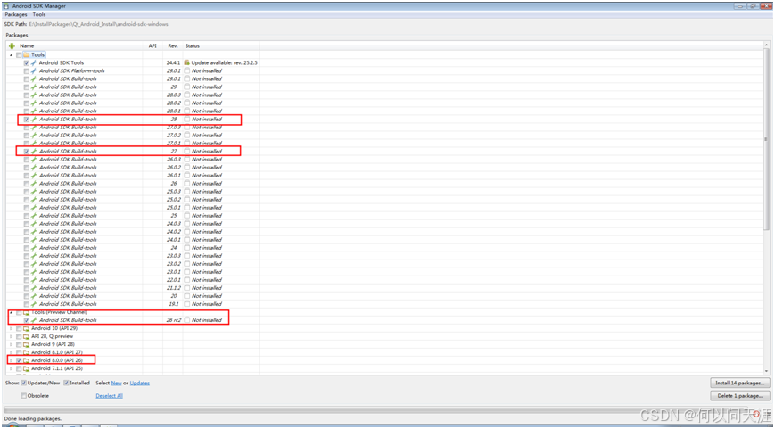The height and width of the screenshot is (429, 775).
Task: Expand API 28, Q preview node
Action: point(12,336)
